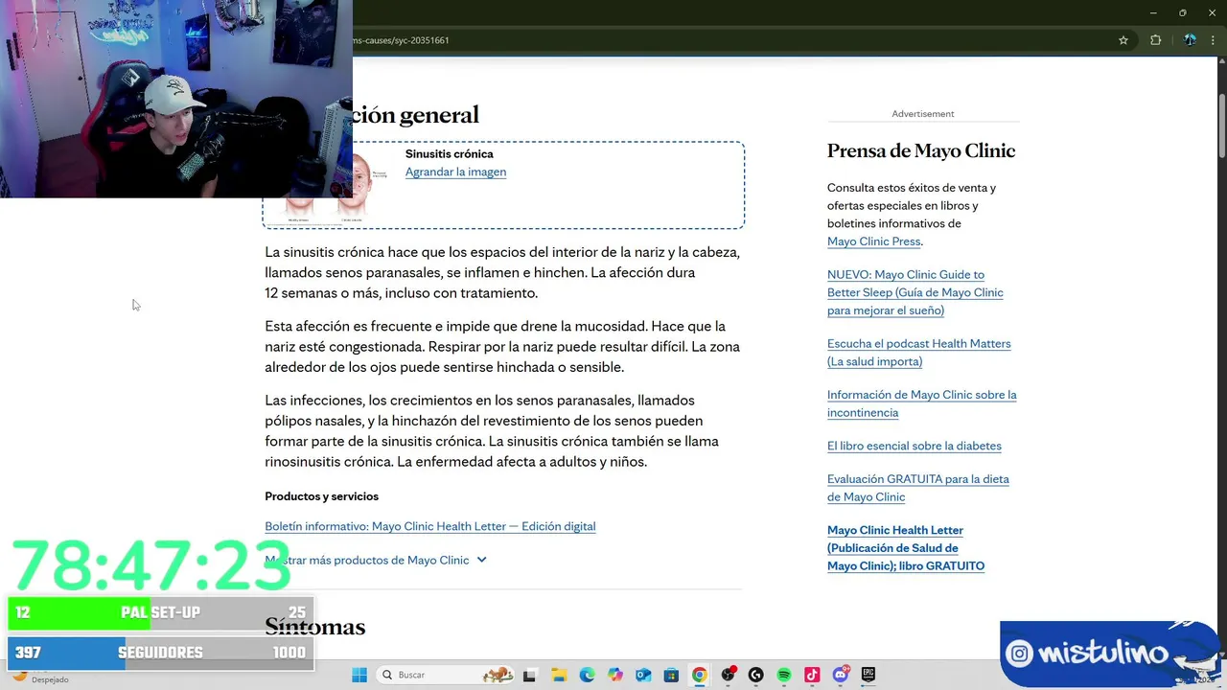
Task: Open the Guide to Better Sleep link
Action: 914,292
